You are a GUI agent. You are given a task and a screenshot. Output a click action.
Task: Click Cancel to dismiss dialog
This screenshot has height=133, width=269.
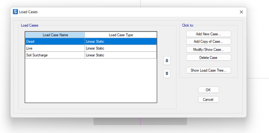coord(208,99)
